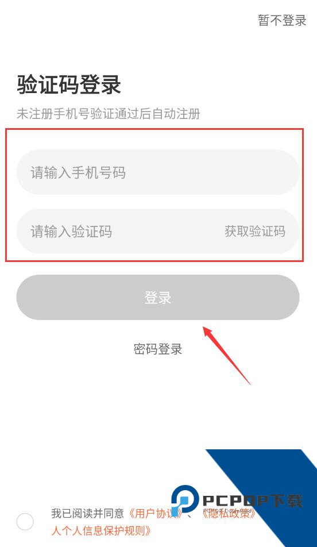Open the 个人信息保护规则 link
317x547 pixels.
coord(101,530)
